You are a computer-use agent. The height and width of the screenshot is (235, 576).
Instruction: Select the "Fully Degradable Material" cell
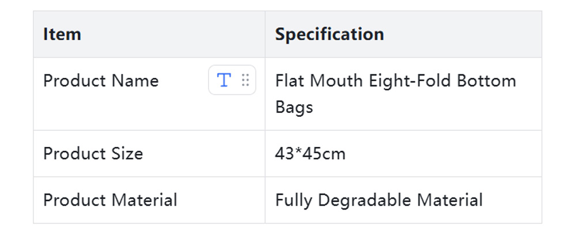379,200
